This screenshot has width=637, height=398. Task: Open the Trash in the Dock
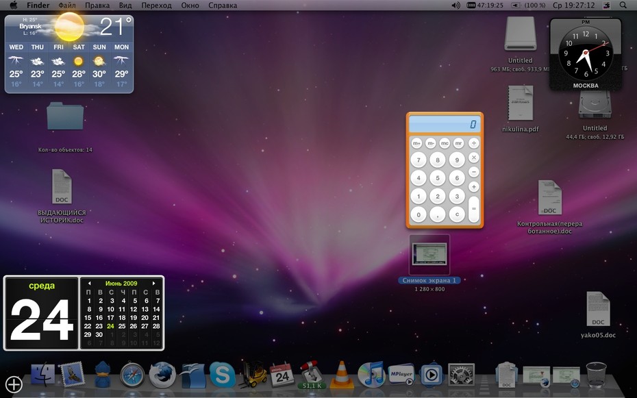pyautogui.click(x=597, y=375)
